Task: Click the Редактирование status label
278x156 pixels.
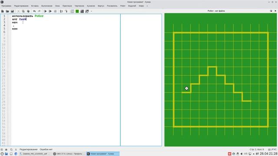Action: click(x=29, y=149)
